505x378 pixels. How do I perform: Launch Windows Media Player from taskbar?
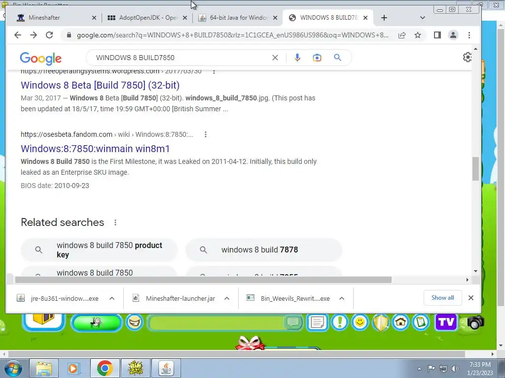click(73, 369)
